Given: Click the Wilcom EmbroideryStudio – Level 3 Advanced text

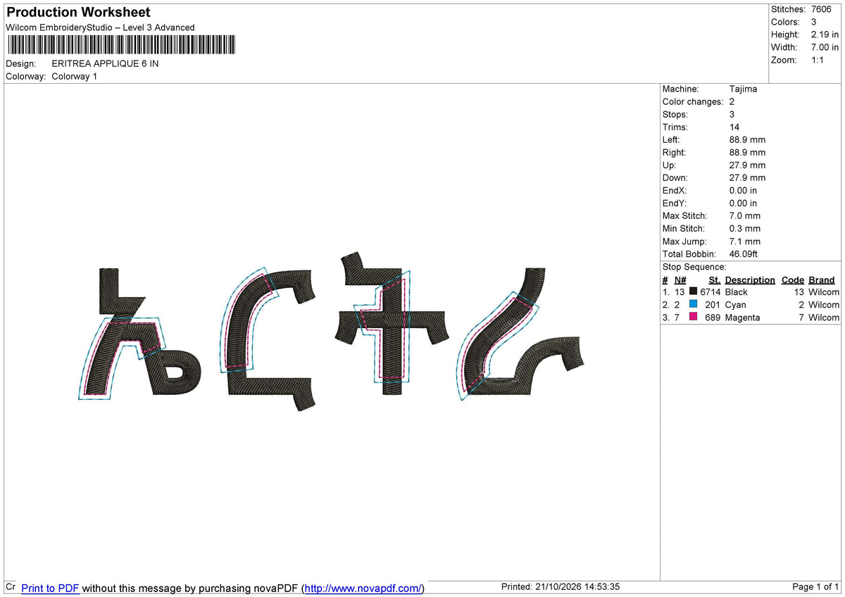Looking at the screenshot, I should tap(100, 27).
